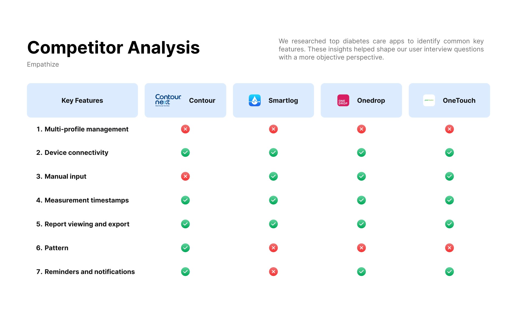Click the Empathize subtitle text
This screenshot has width=517, height=313.
[x=43, y=65]
